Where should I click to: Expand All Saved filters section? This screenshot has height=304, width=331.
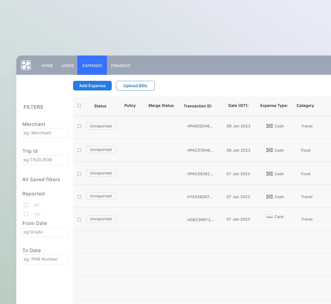pyautogui.click(x=41, y=179)
